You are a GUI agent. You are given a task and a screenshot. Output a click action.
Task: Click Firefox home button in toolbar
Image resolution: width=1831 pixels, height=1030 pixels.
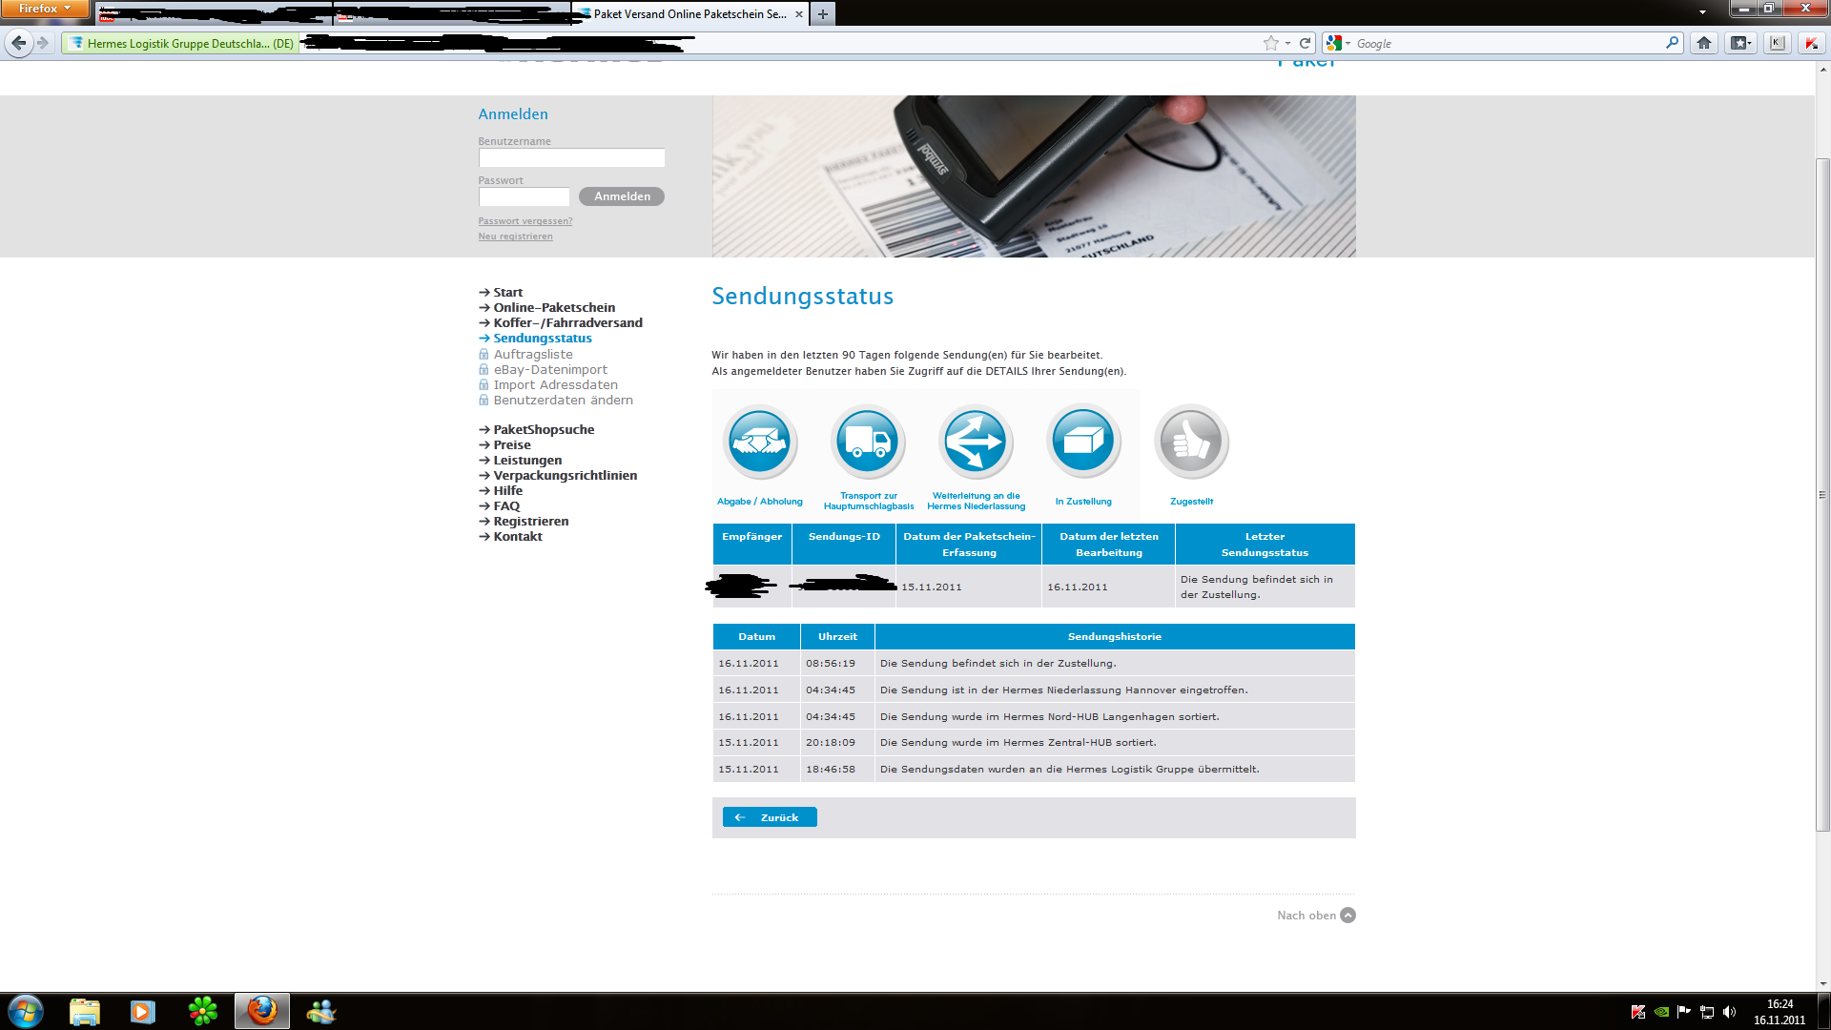click(x=1704, y=43)
